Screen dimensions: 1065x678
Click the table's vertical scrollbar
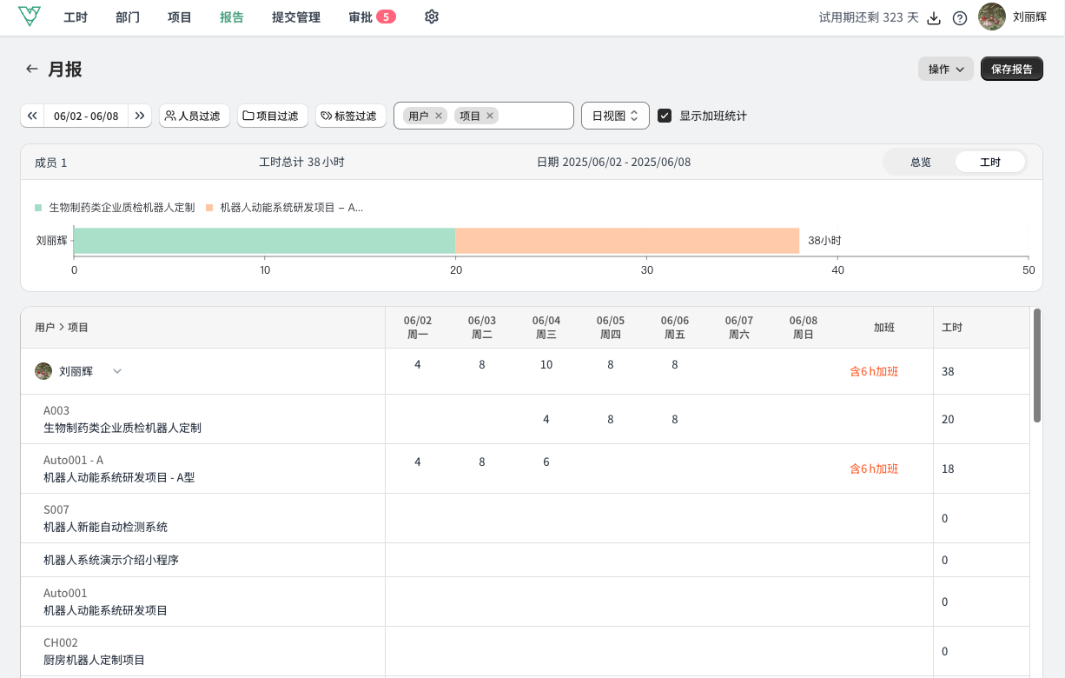point(1036,365)
